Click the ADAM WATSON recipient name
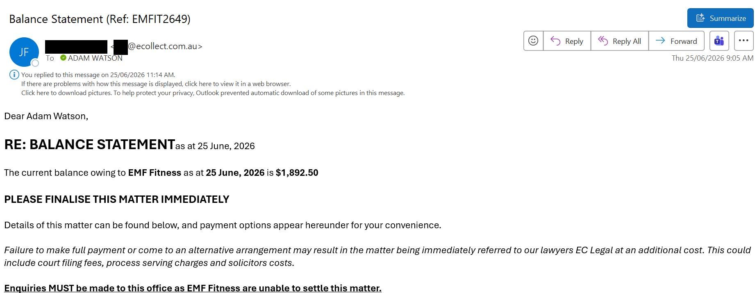This screenshot has height=293, width=755. 95,58
